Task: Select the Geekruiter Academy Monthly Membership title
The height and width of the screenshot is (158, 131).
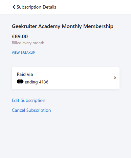Action: coord(62,26)
